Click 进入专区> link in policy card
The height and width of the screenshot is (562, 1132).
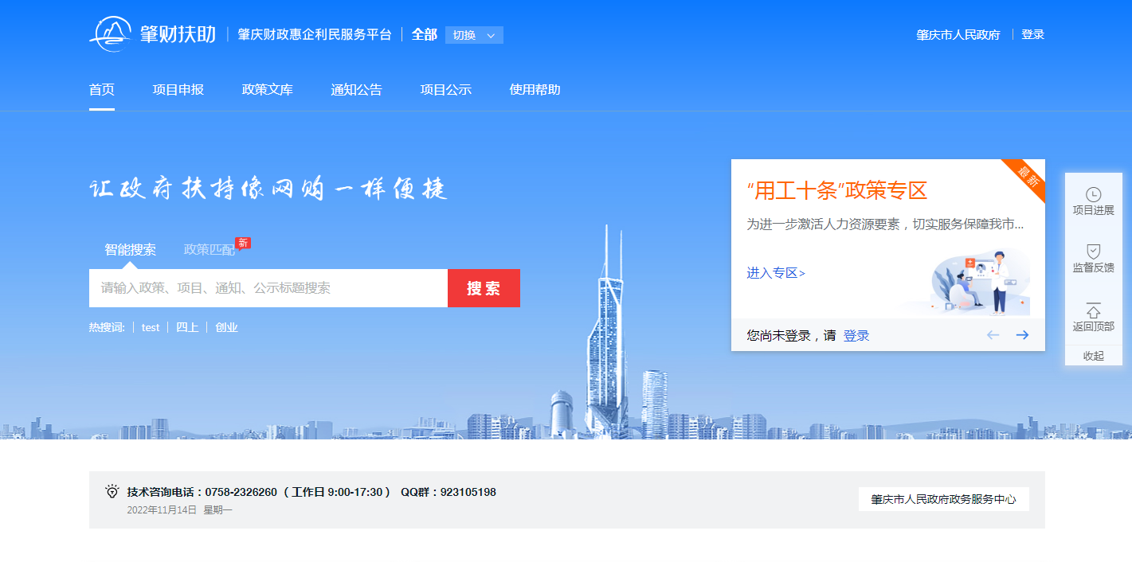(x=776, y=273)
